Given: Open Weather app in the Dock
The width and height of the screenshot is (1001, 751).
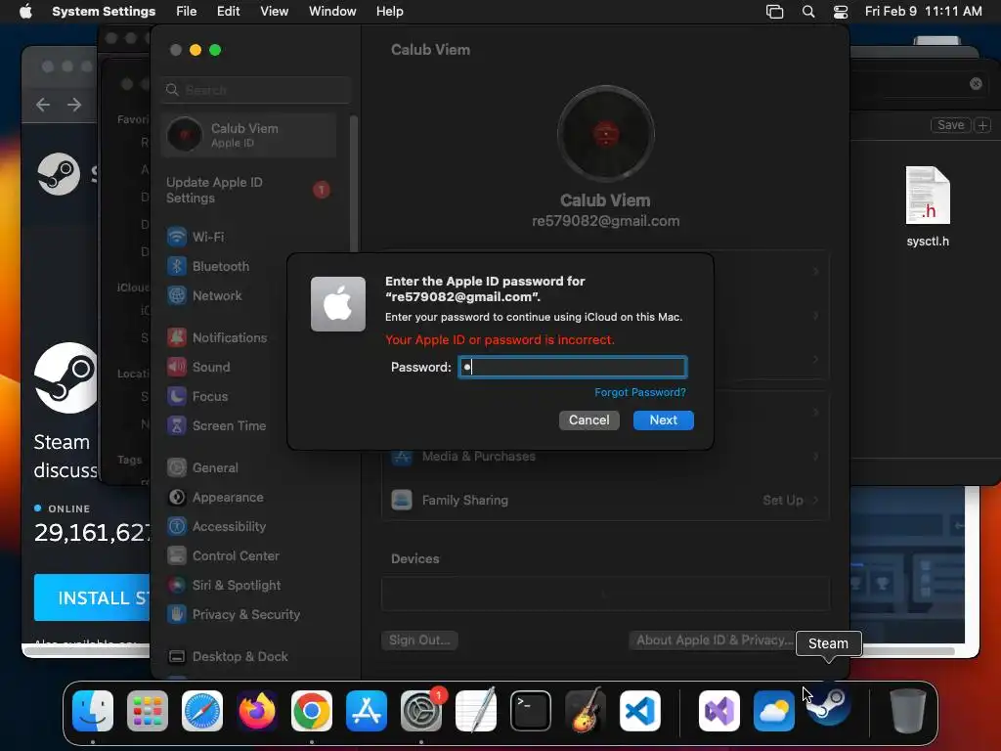Looking at the screenshot, I should (774, 711).
